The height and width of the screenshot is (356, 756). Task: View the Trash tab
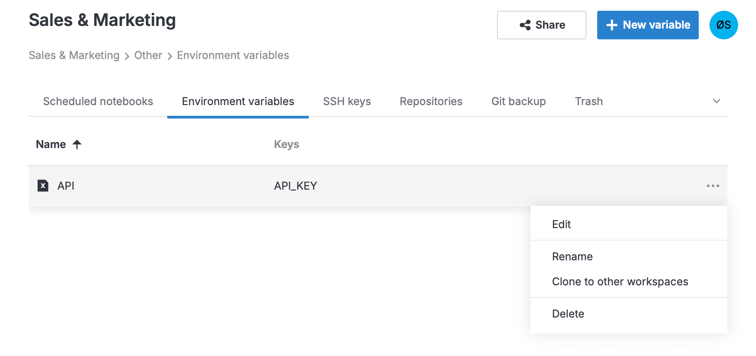589,102
